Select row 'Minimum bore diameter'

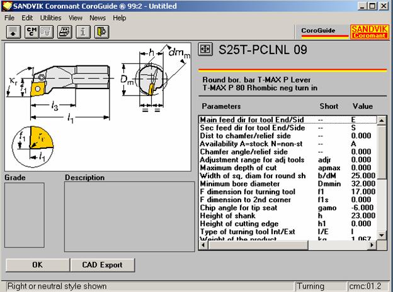(x=288, y=184)
